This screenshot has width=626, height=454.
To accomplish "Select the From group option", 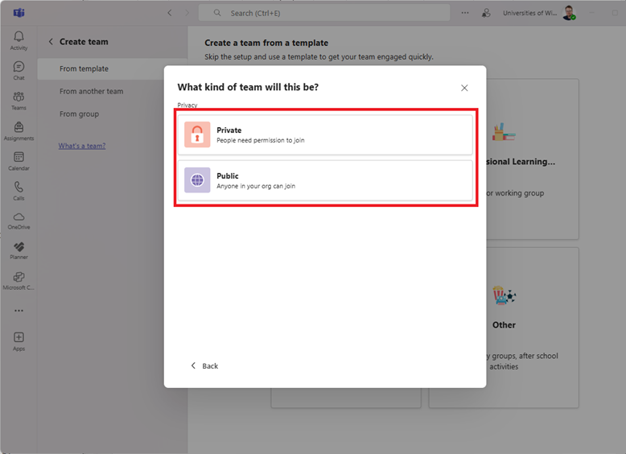I will click(79, 114).
